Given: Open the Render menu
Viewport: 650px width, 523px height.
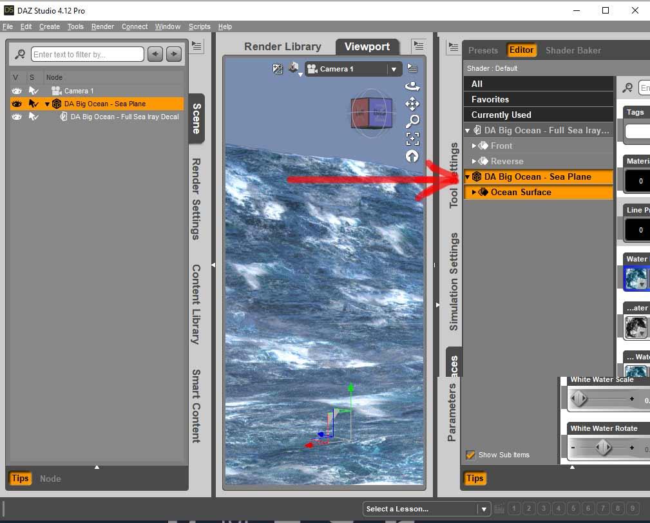Looking at the screenshot, I should [x=102, y=26].
